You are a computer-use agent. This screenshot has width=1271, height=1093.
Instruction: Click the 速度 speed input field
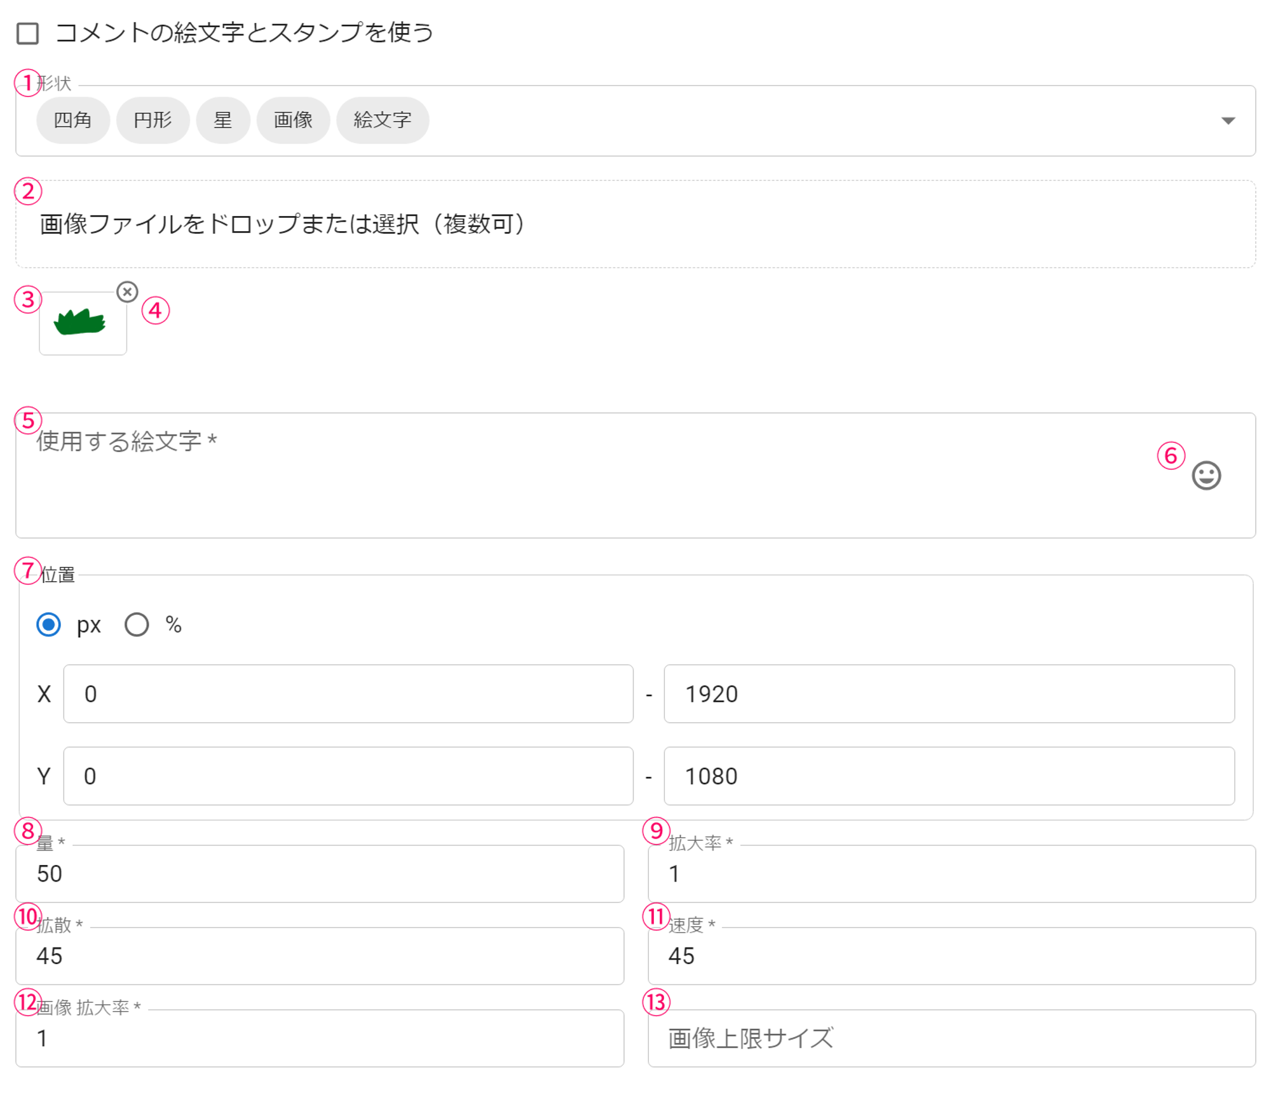pyautogui.click(x=951, y=956)
